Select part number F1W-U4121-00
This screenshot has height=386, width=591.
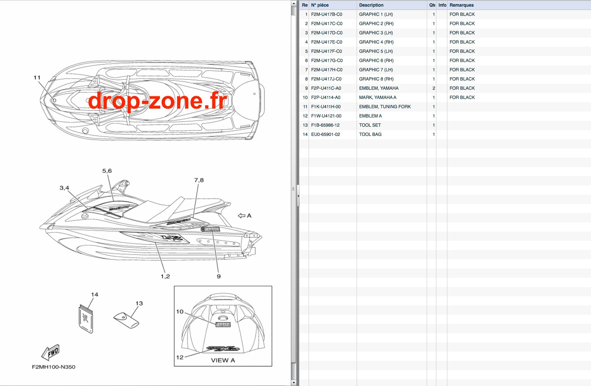326,116
